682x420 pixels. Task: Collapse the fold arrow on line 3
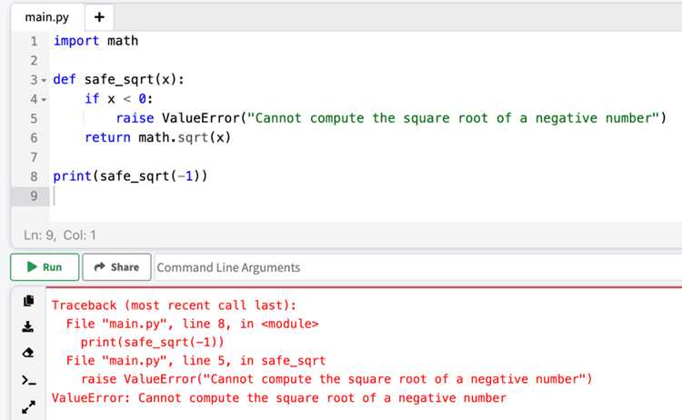tap(44, 80)
